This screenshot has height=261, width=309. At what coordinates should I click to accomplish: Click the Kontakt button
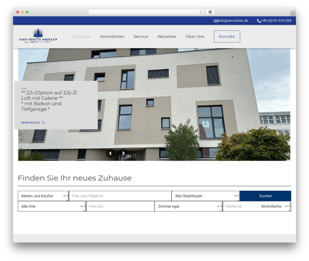(x=227, y=36)
